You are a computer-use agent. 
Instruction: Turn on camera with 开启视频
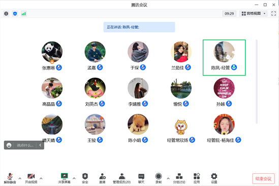click(x=31, y=178)
